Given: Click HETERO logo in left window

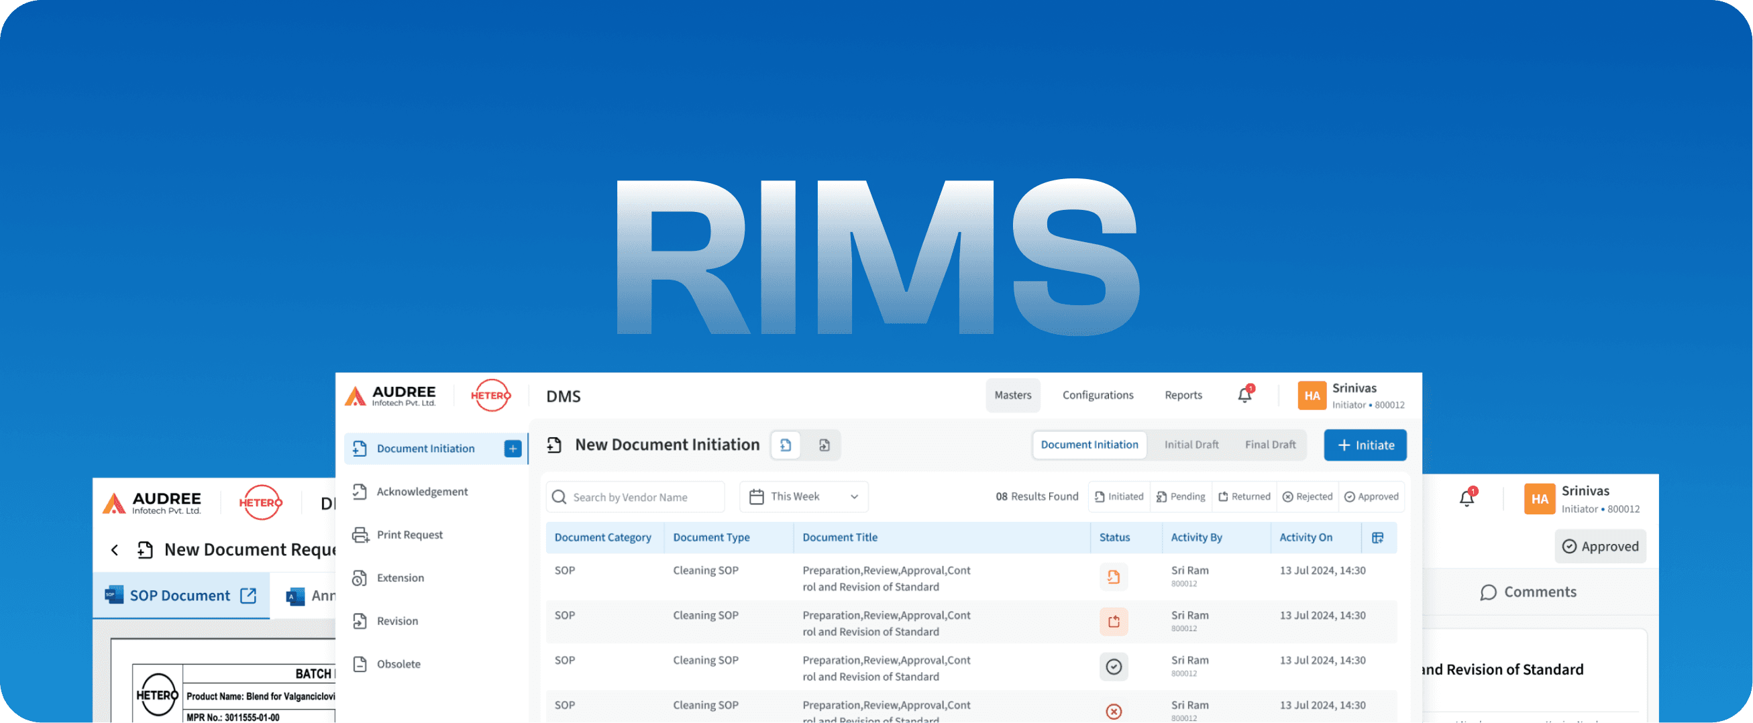Looking at the screenshot, I should (x=261, y=503).
